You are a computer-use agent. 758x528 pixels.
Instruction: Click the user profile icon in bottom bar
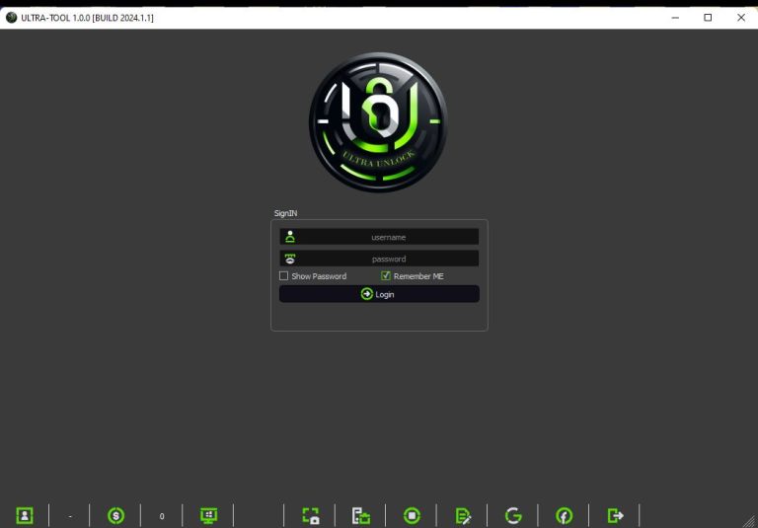pyautogui.click(x=25, y=515)
